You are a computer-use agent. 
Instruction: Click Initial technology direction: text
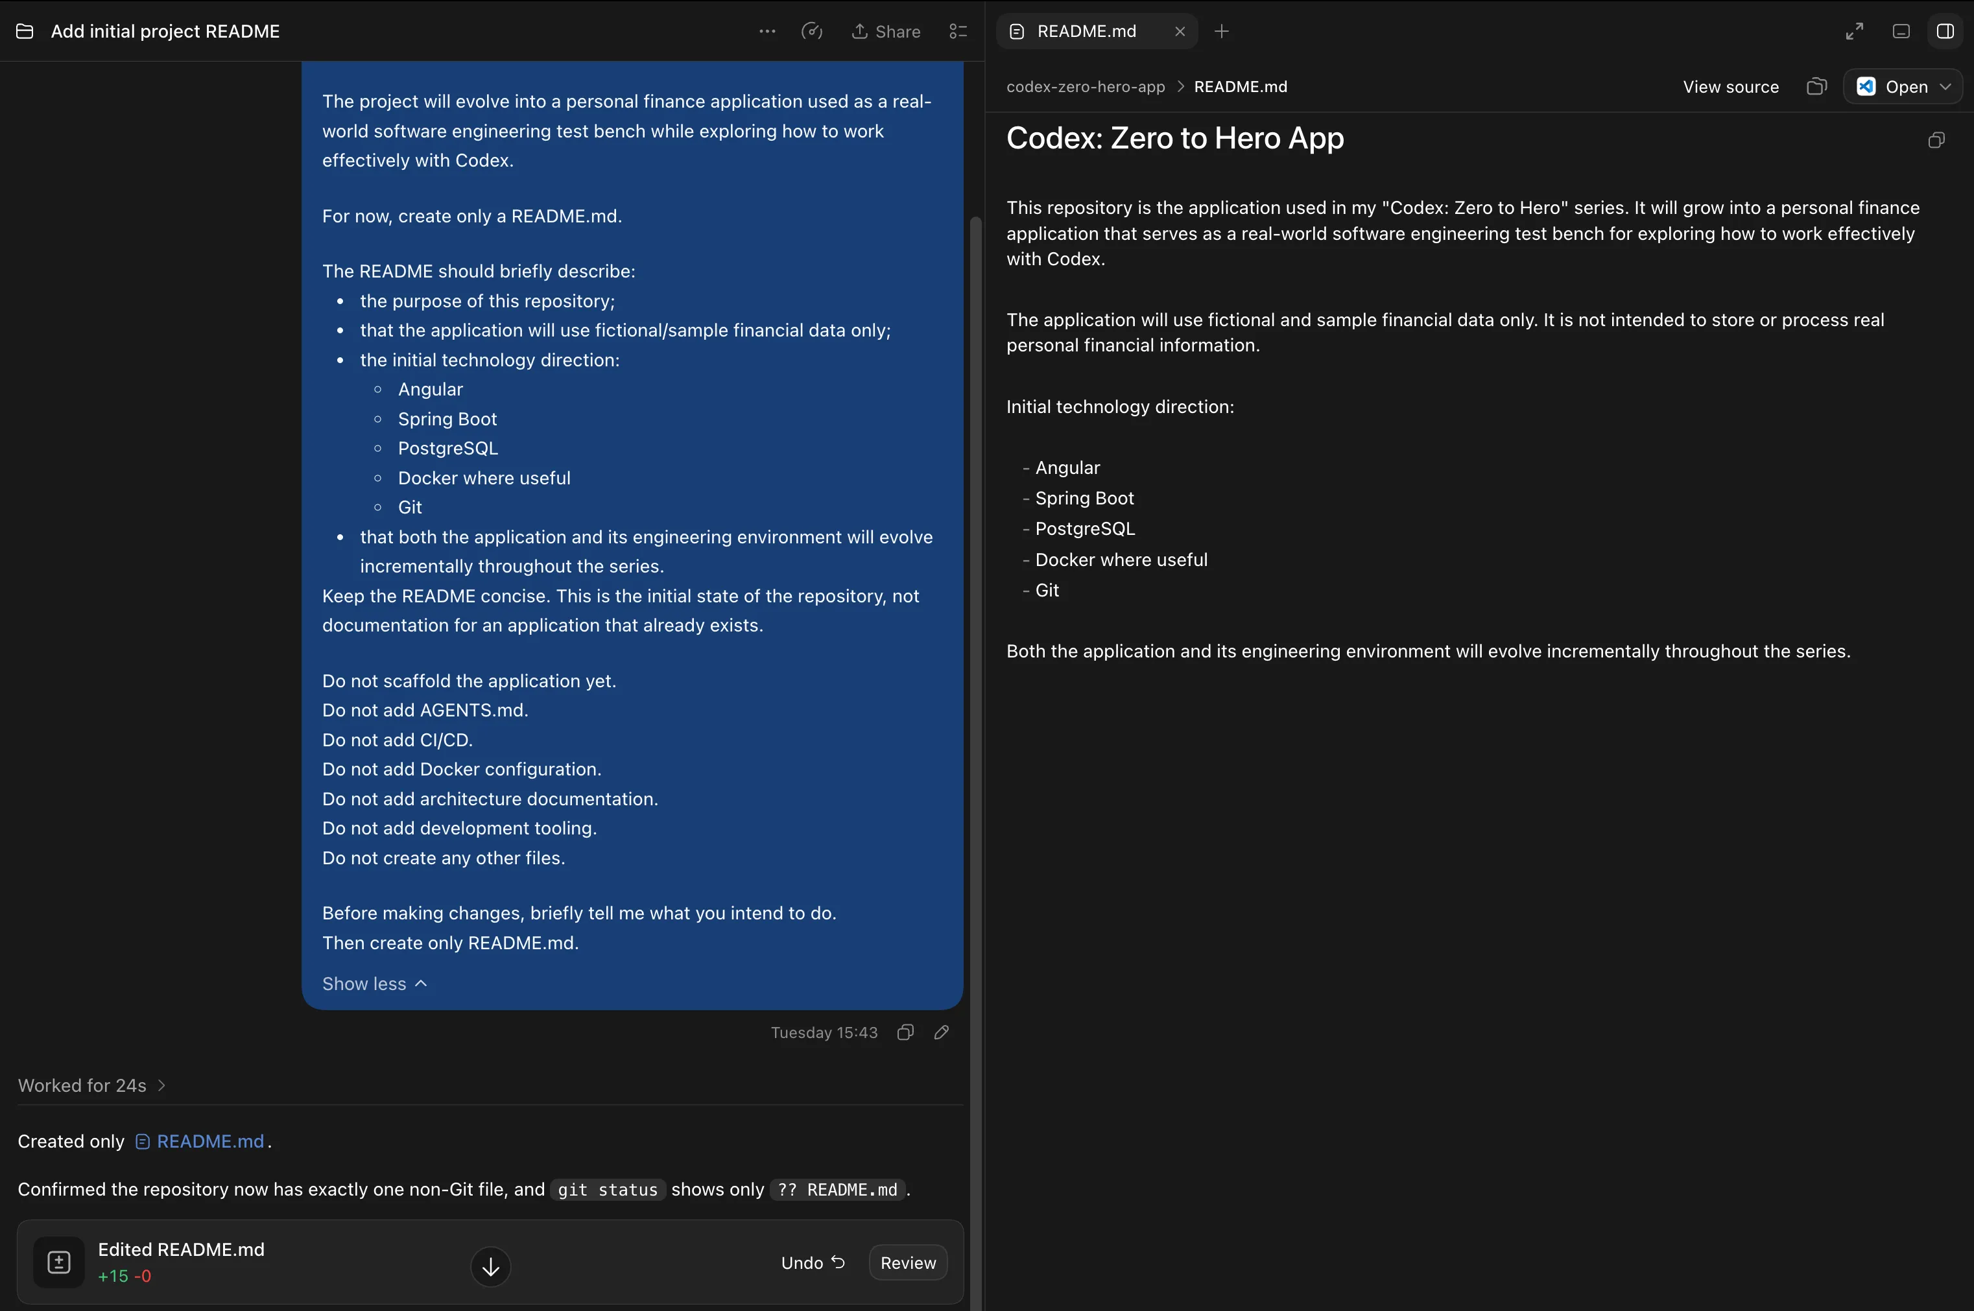(x=1121, y=407)
